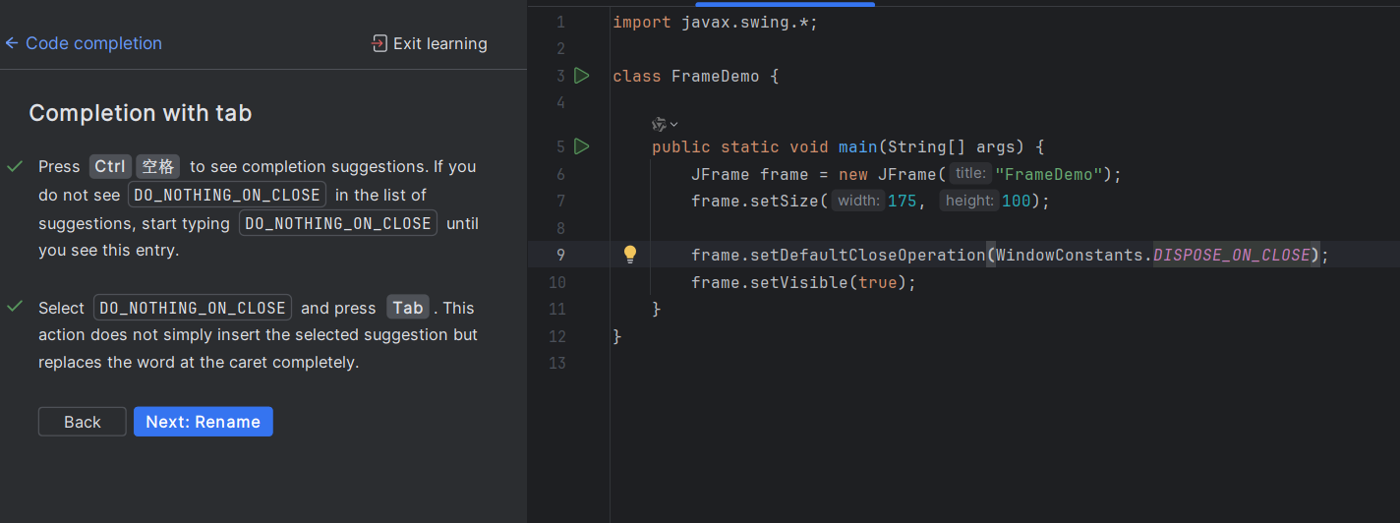Click the Ctrl key label in the instructions
This screenshot has width=1400, height=523.
(110, 166)
